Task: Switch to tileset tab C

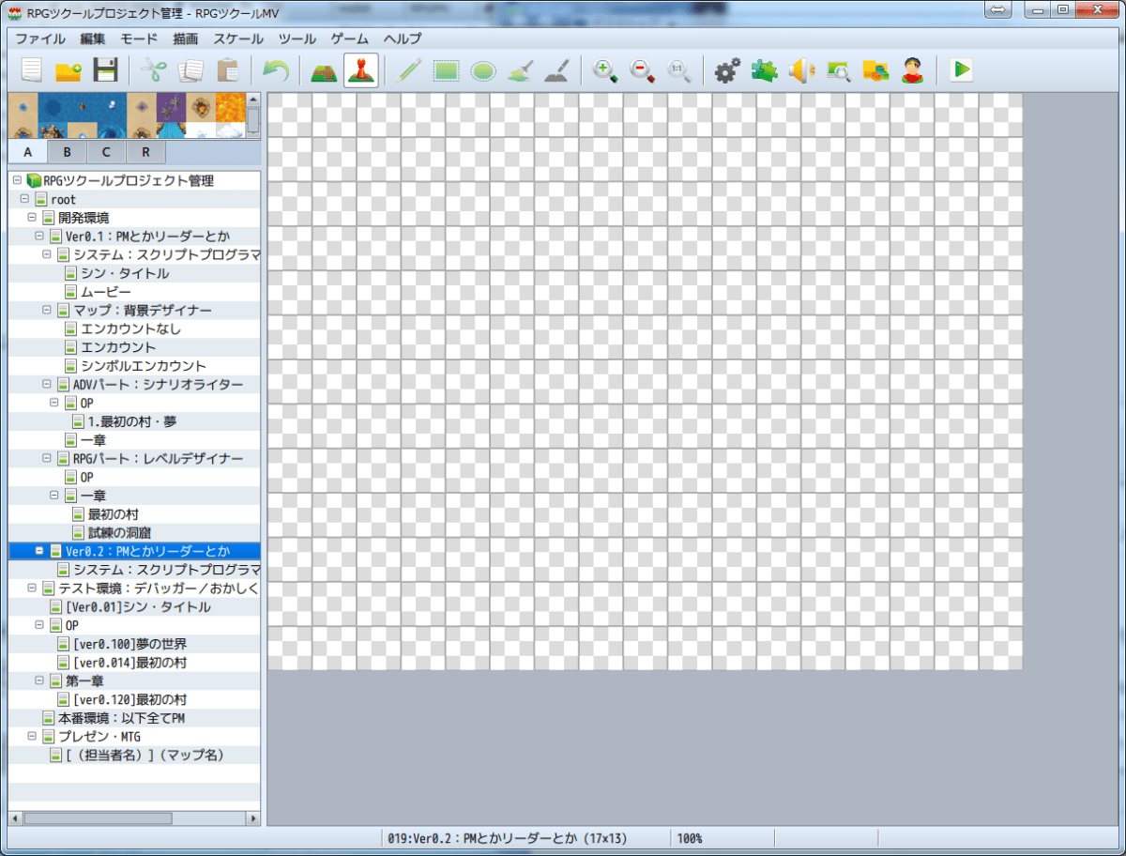Action: pos(106,152)
